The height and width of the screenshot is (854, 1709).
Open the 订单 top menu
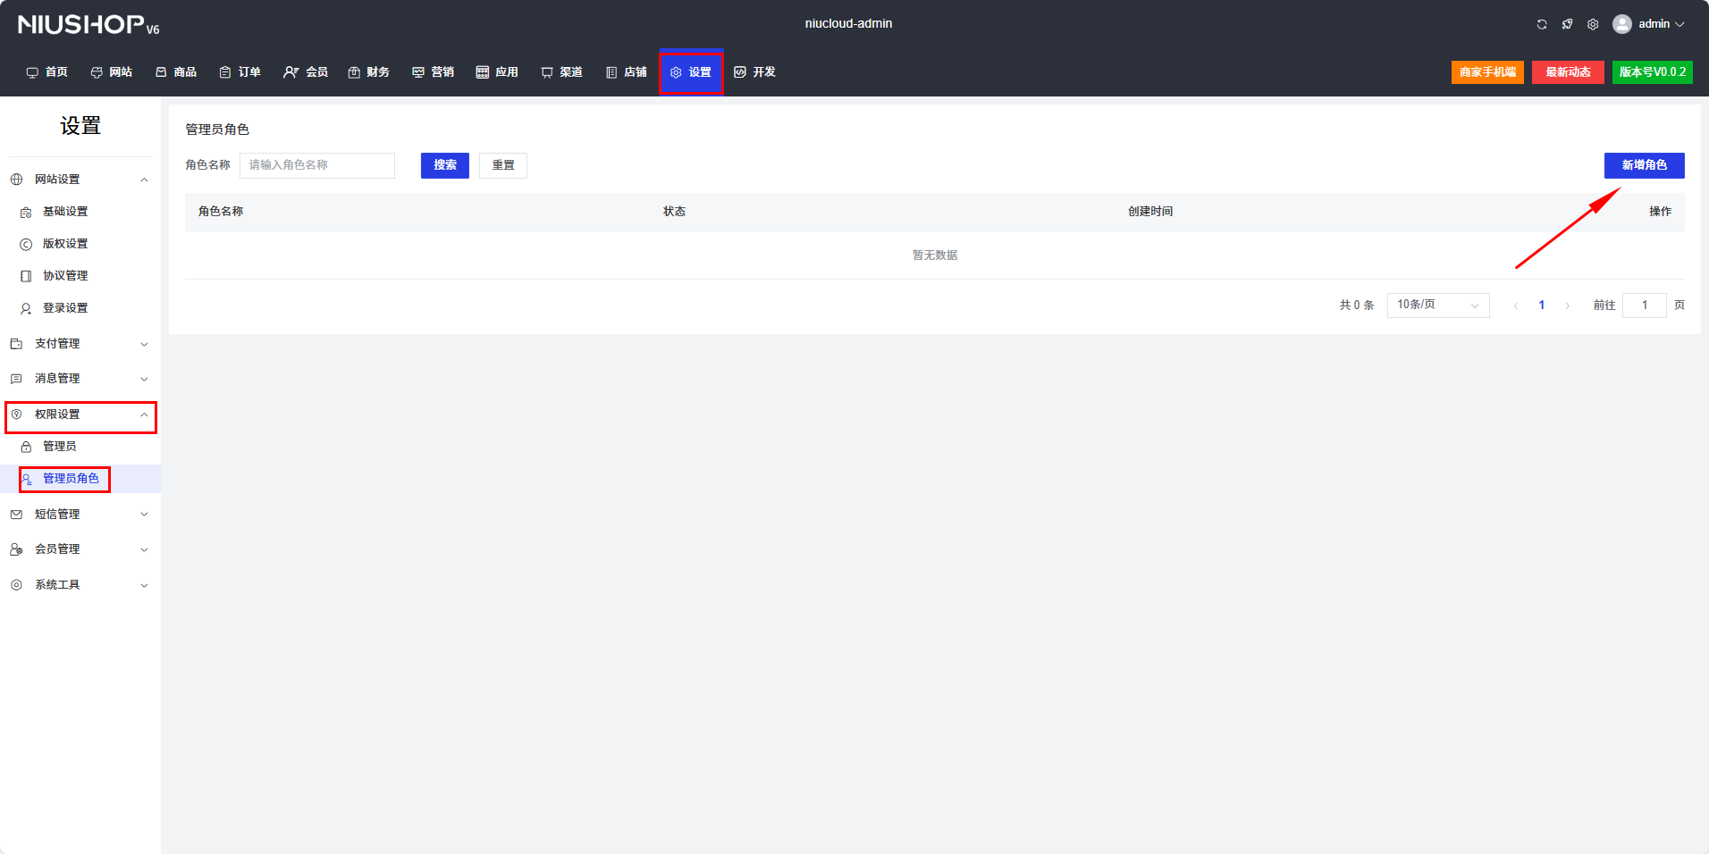tap(240, 72)
